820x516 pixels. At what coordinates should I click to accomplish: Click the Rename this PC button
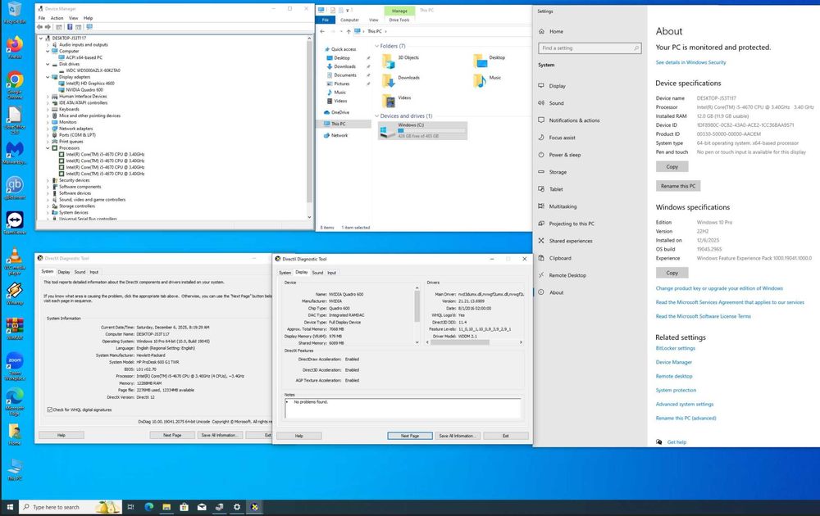point(678,186)
